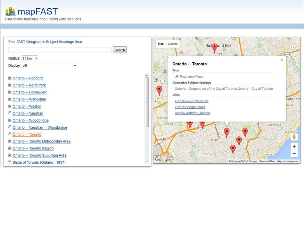
Task: Click the map pin on Richmond Hill
Action: coord(214,48)
